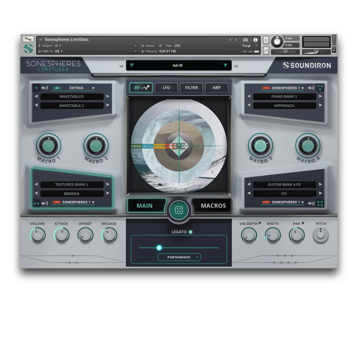This screenshot has width=359, height=359.
Task: Open the Output st.1 dropdown
Action: pyautogui.click(x=135, y=46)
